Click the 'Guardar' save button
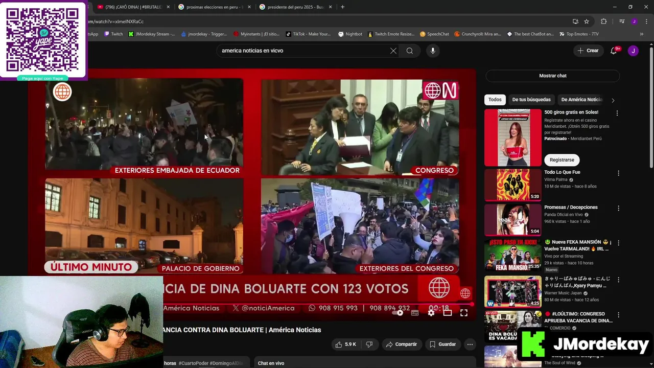This screenshot has height=368, width=654. tap(442, 344)
